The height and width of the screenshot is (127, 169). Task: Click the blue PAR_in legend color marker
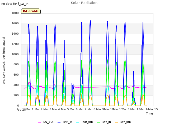click(59, 122)
